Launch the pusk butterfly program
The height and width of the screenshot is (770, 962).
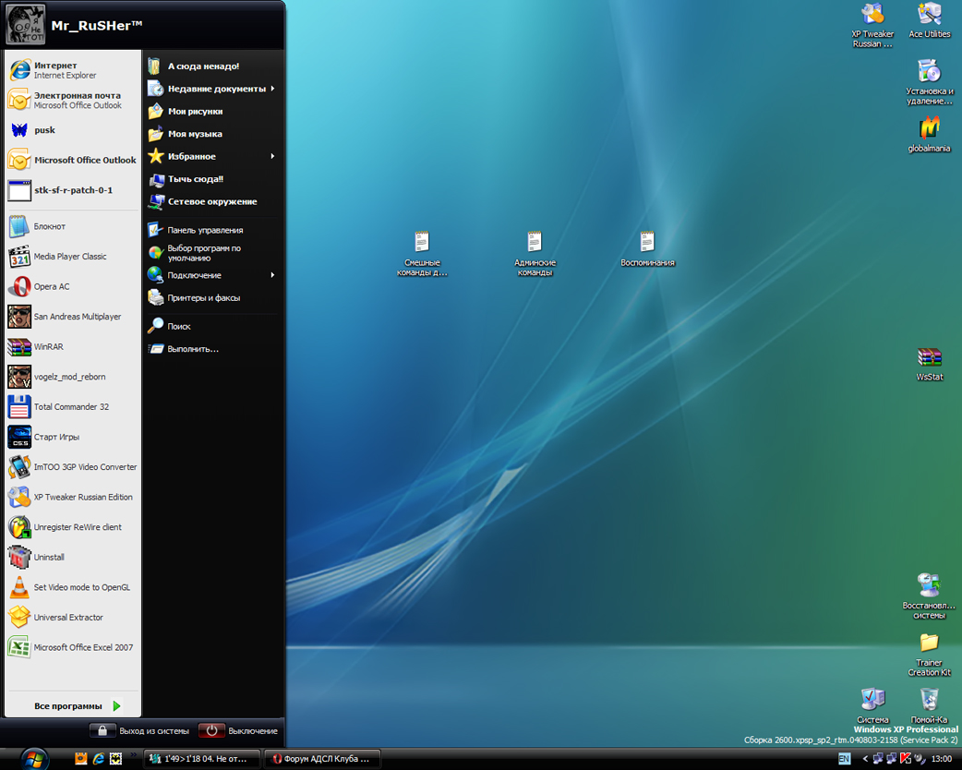pos(72,130)
